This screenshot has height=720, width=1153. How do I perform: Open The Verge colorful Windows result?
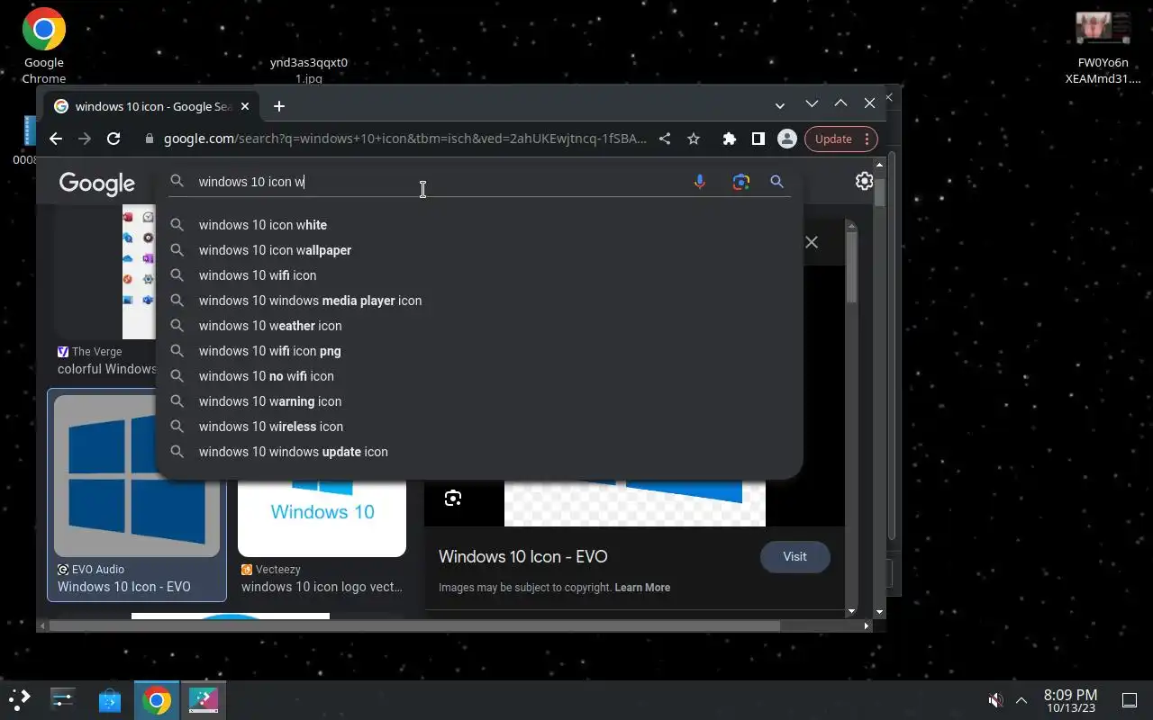click(106, 369)
